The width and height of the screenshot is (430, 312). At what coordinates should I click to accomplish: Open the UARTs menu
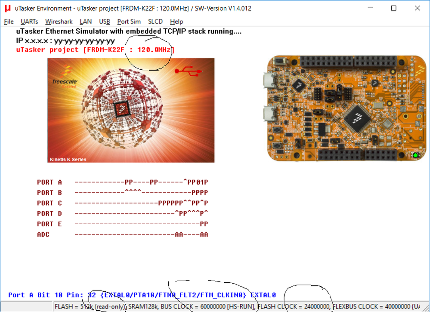click(29, 22)
